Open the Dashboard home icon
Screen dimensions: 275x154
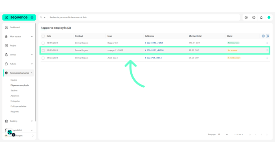pyautogui.click(x=6, y=27)
